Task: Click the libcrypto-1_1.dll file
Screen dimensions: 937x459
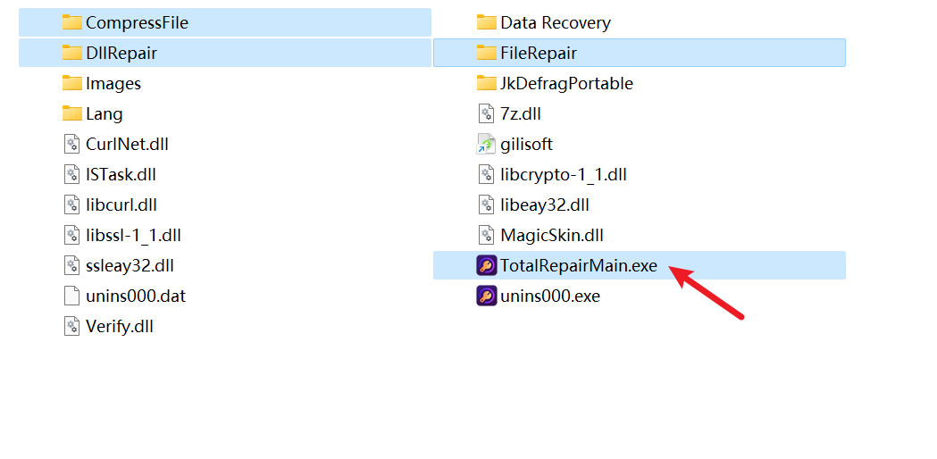Action: (640, 174)
